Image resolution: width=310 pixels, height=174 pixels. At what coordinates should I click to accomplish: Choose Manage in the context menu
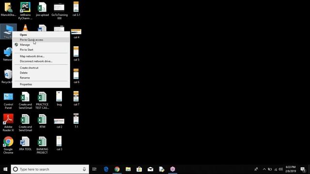41,45
